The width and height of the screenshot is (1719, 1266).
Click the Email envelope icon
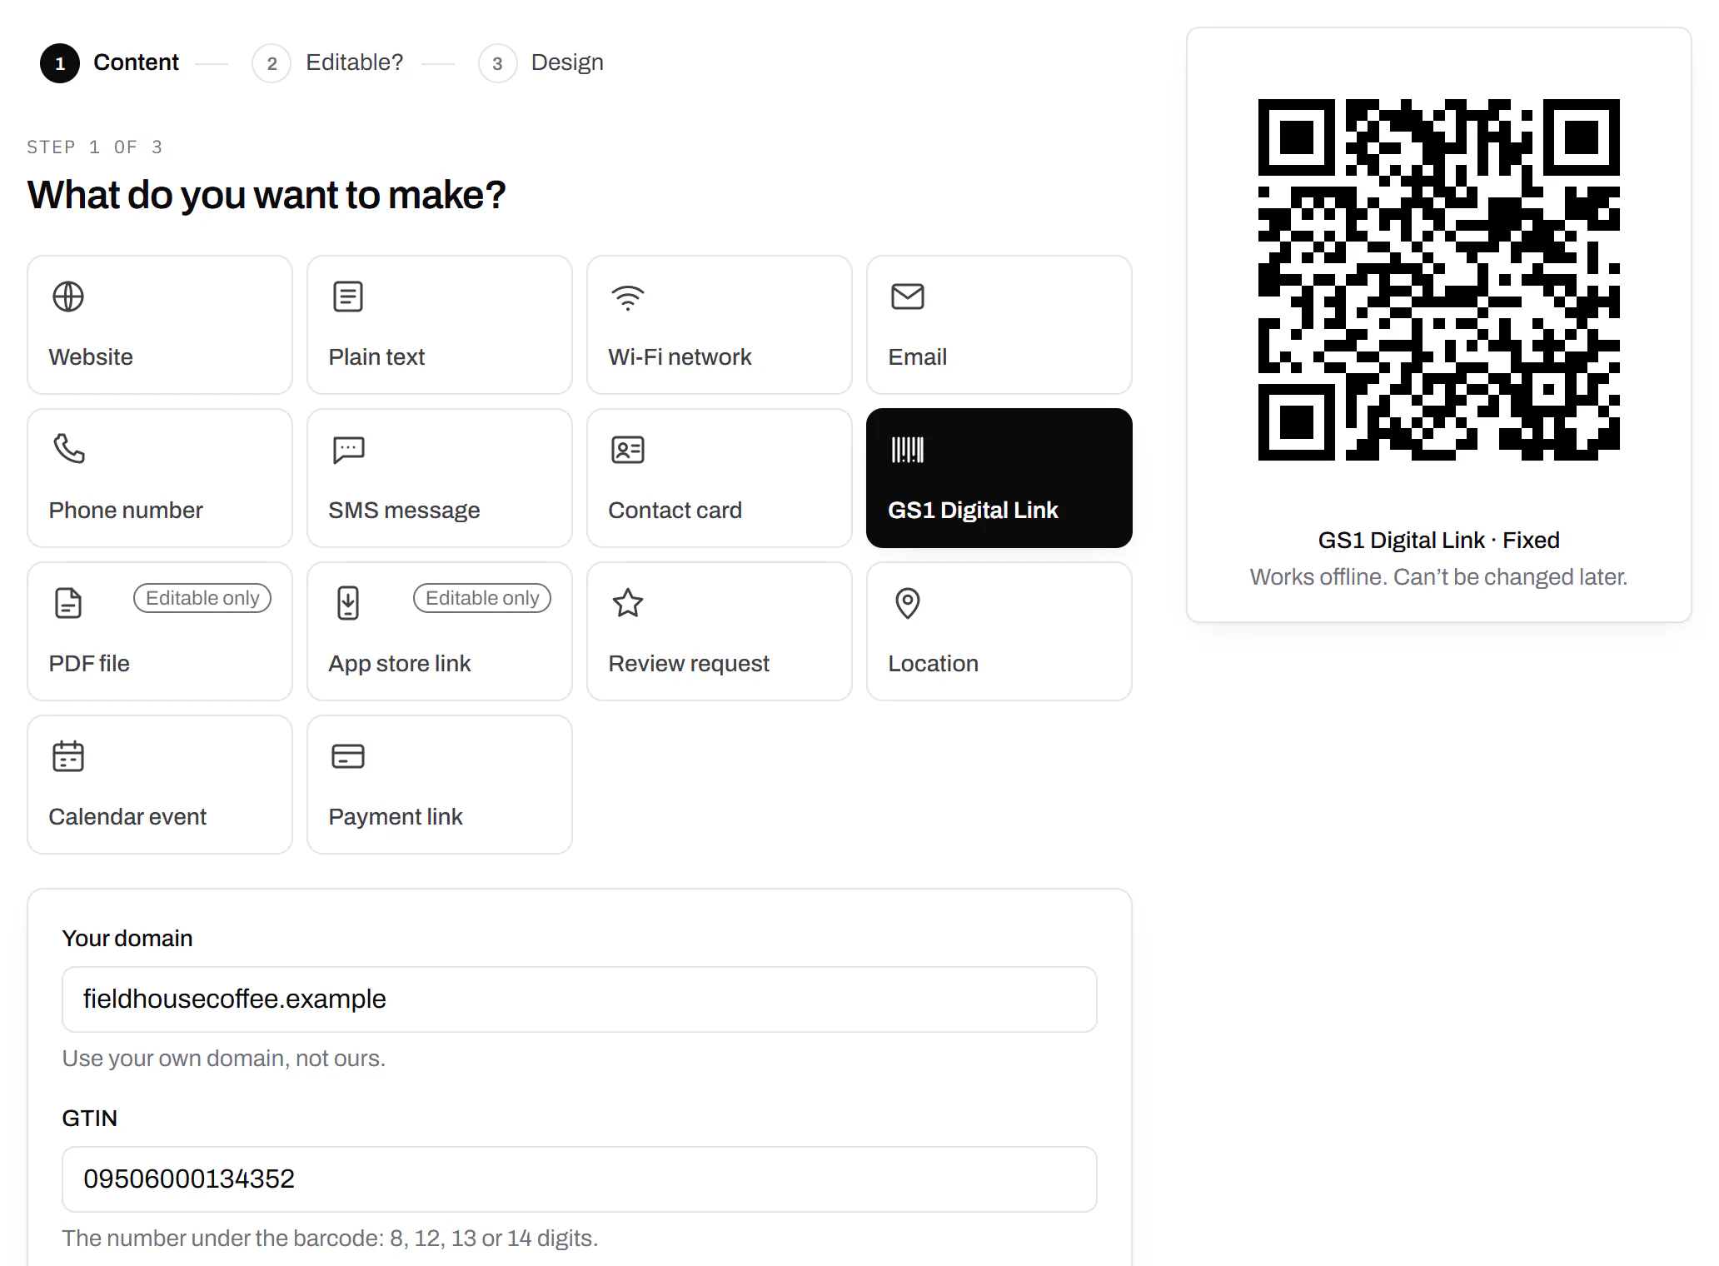pyautogui.click(x=908, y=297)
